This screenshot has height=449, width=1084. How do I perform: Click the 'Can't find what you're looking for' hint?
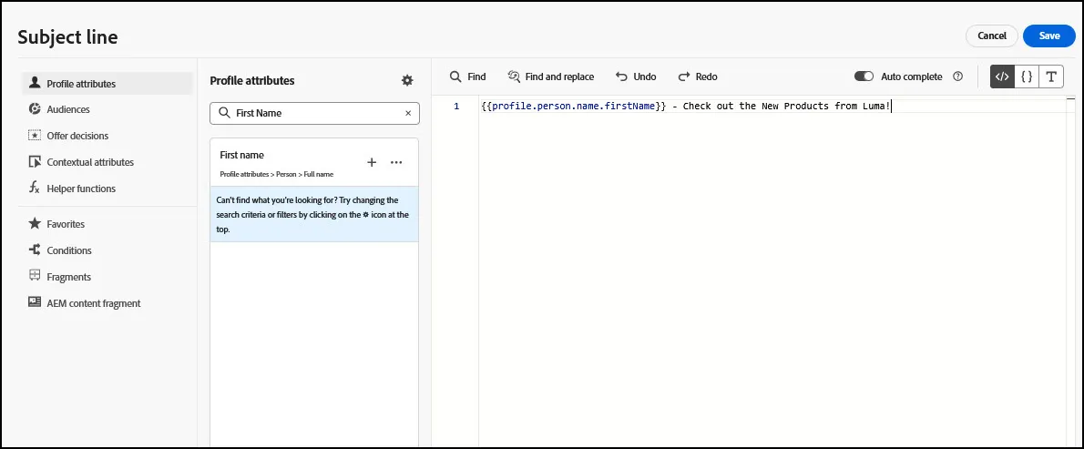314,214
